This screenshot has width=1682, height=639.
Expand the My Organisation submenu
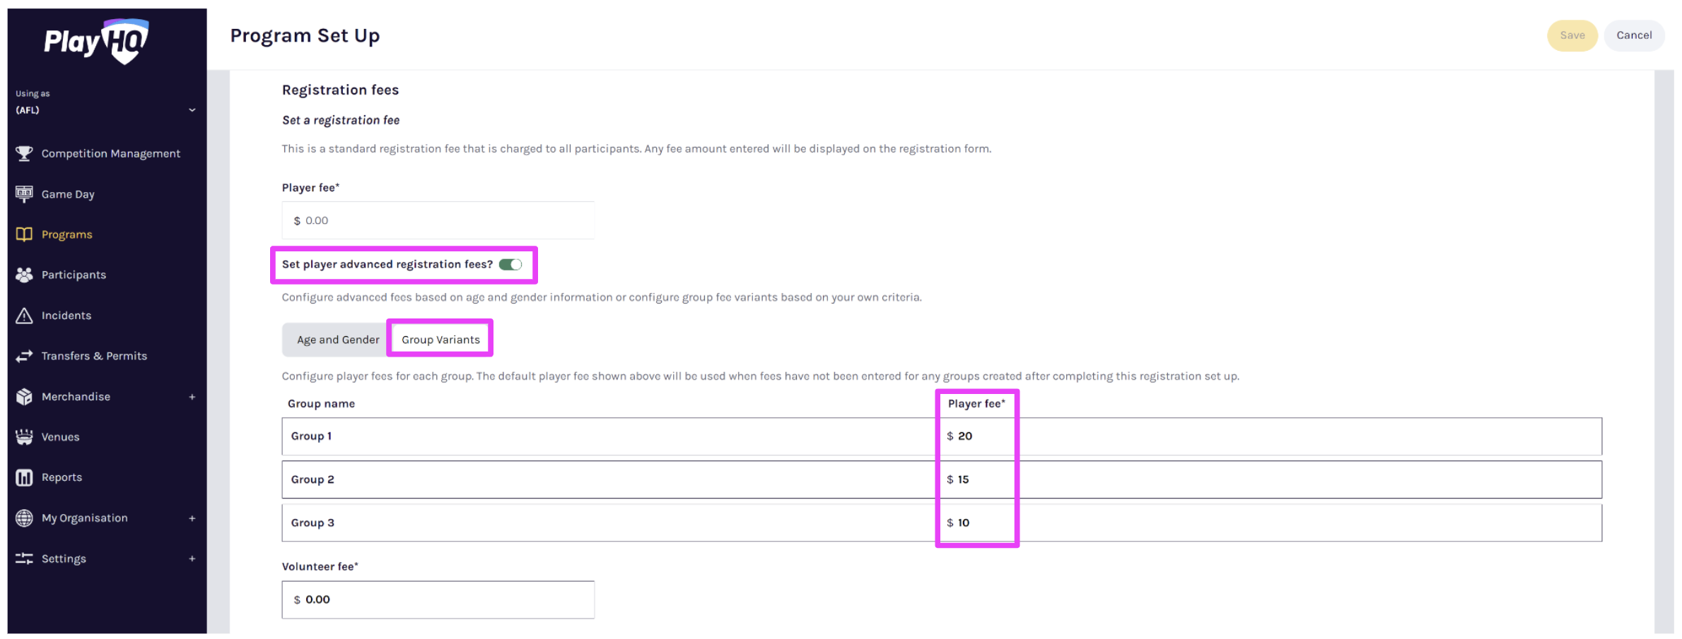coord(192,518)
